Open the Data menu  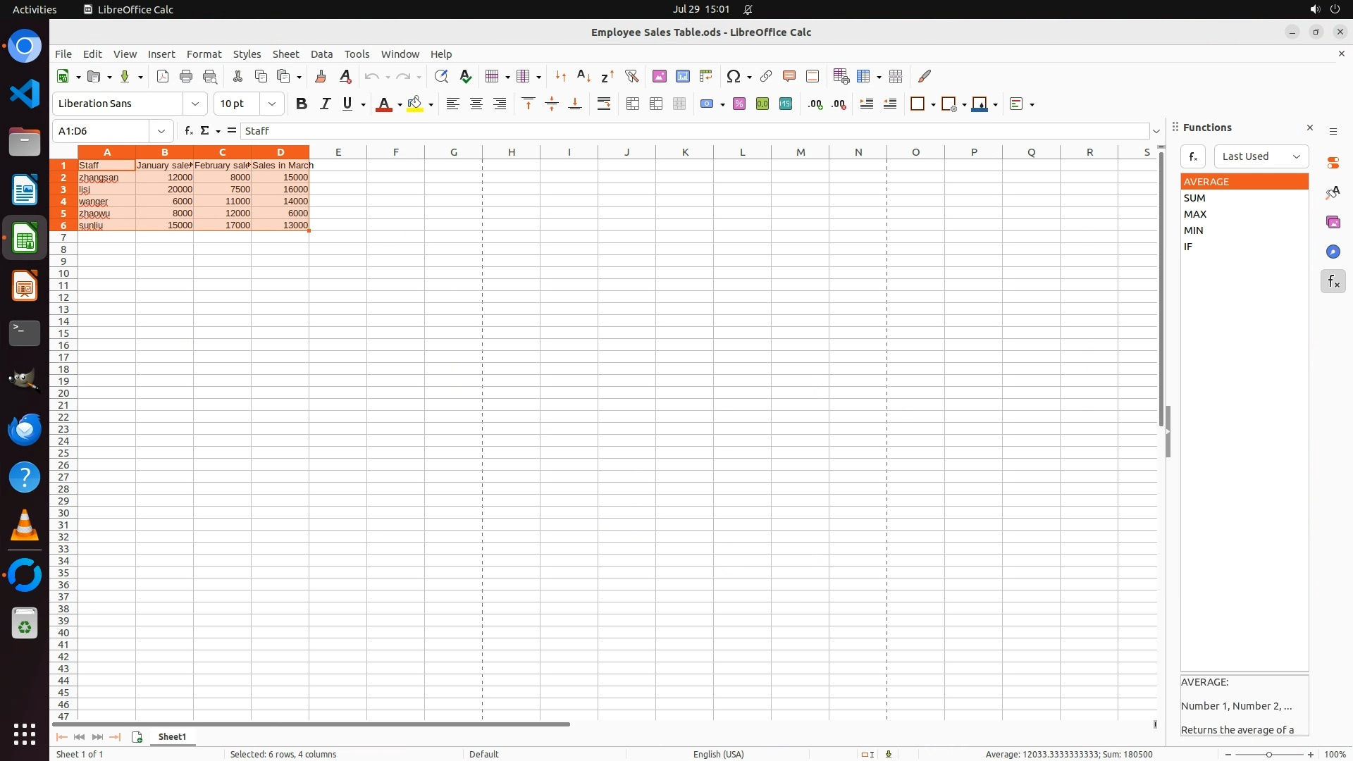[321, 54]
